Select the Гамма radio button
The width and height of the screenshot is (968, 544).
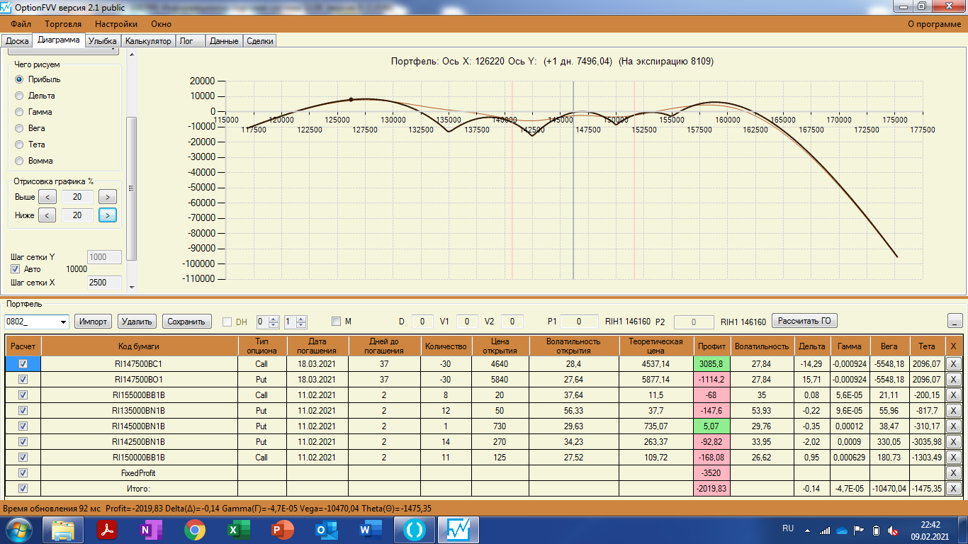tap(20, 112)
